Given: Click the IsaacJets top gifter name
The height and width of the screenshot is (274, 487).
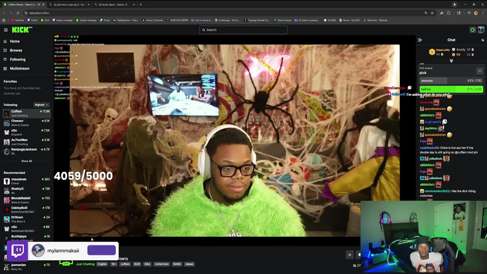Looking at the screenshot, I should 443,50.
